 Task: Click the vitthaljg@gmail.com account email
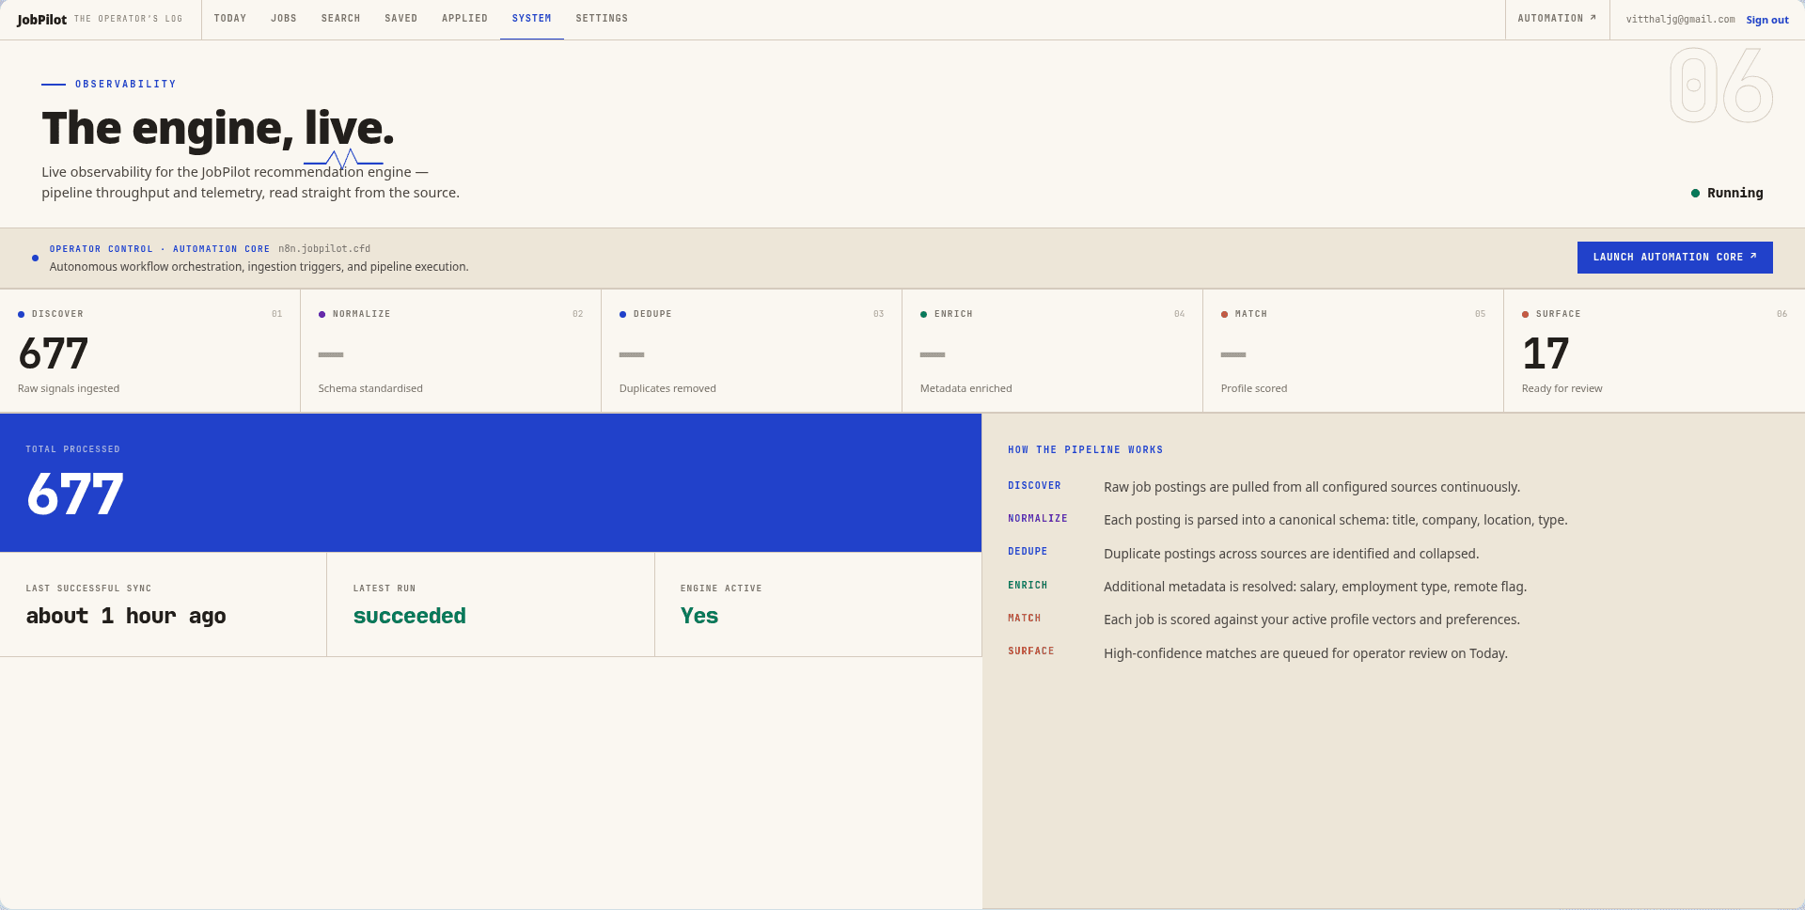pyautogui.click(x=1681, y=20)
